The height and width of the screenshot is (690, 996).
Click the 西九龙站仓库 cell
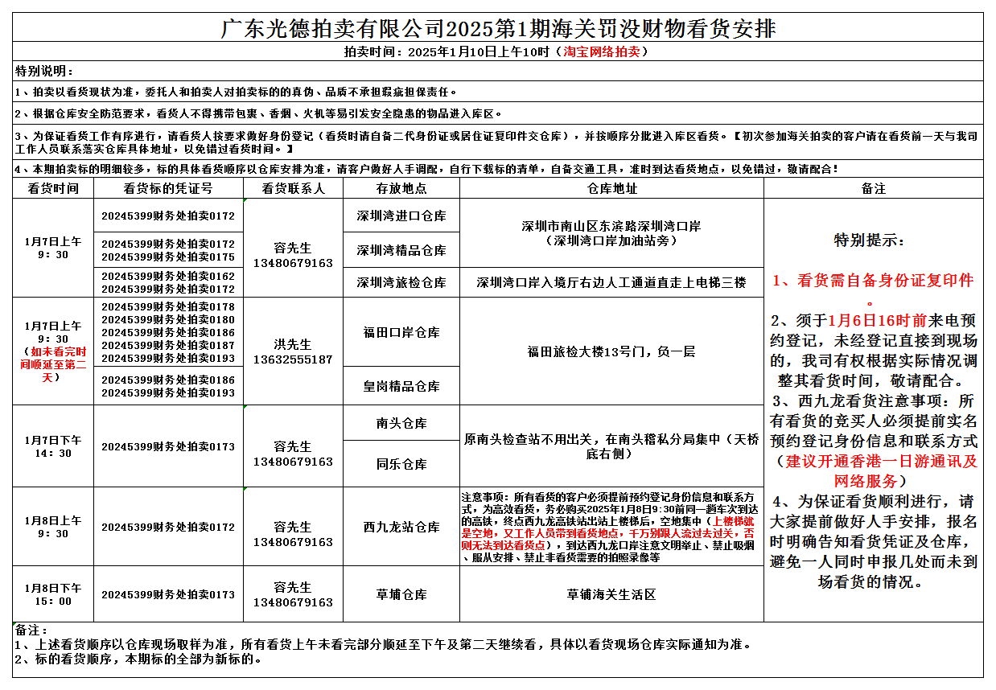(x=401, y=526)
